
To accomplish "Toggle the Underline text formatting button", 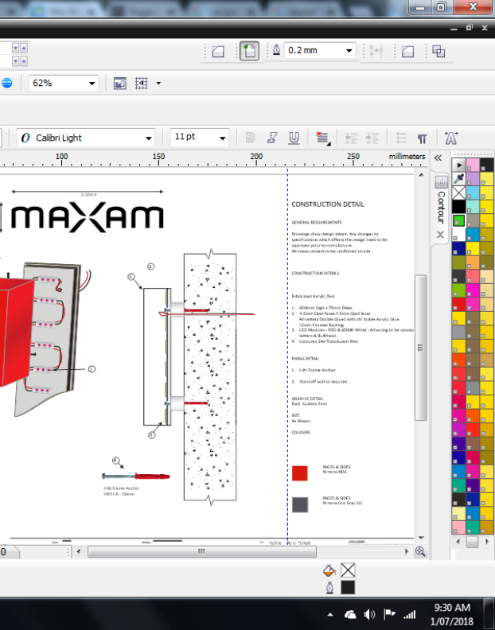I will (x=294, y=138).
